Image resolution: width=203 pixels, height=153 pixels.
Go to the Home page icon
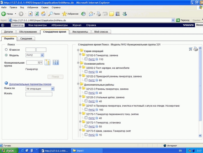coord(43,14)
